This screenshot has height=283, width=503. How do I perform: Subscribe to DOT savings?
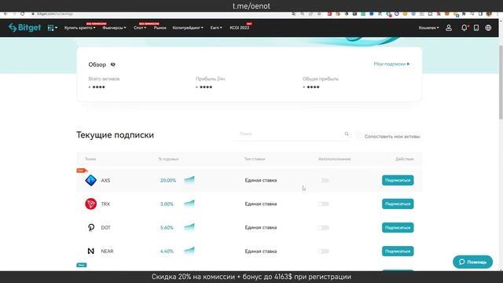click(398, 227)
